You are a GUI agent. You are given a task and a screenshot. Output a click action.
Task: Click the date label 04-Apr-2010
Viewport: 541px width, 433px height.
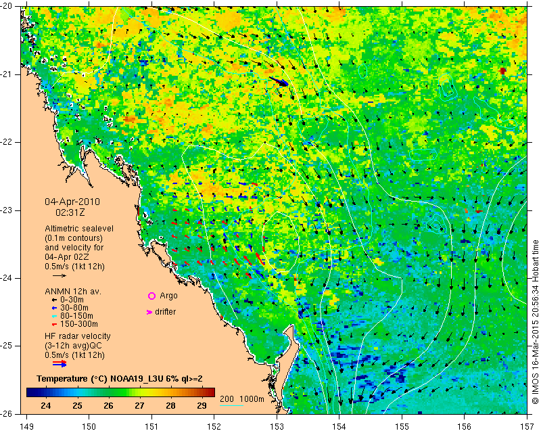click(x=72, y=202)
